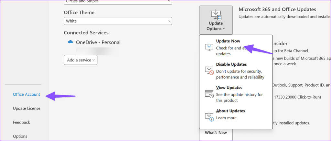The width and height of the screenshot is (331, 141).
Task: Expand the Office Theme White dropdown
Action: coord(118,21)
